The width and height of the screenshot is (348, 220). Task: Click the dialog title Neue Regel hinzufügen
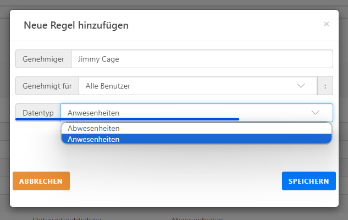76,25
